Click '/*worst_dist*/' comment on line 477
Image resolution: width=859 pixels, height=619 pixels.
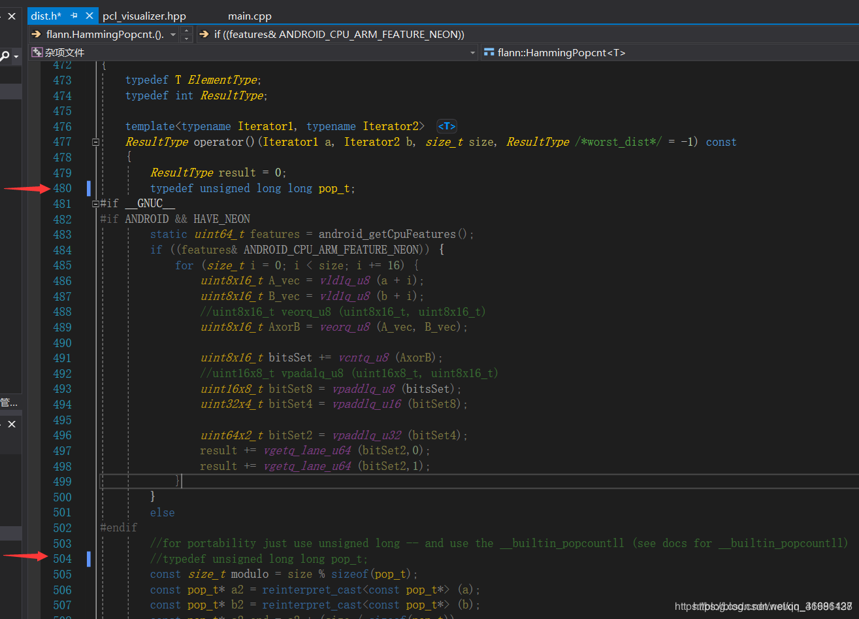(x=619, y=142)
